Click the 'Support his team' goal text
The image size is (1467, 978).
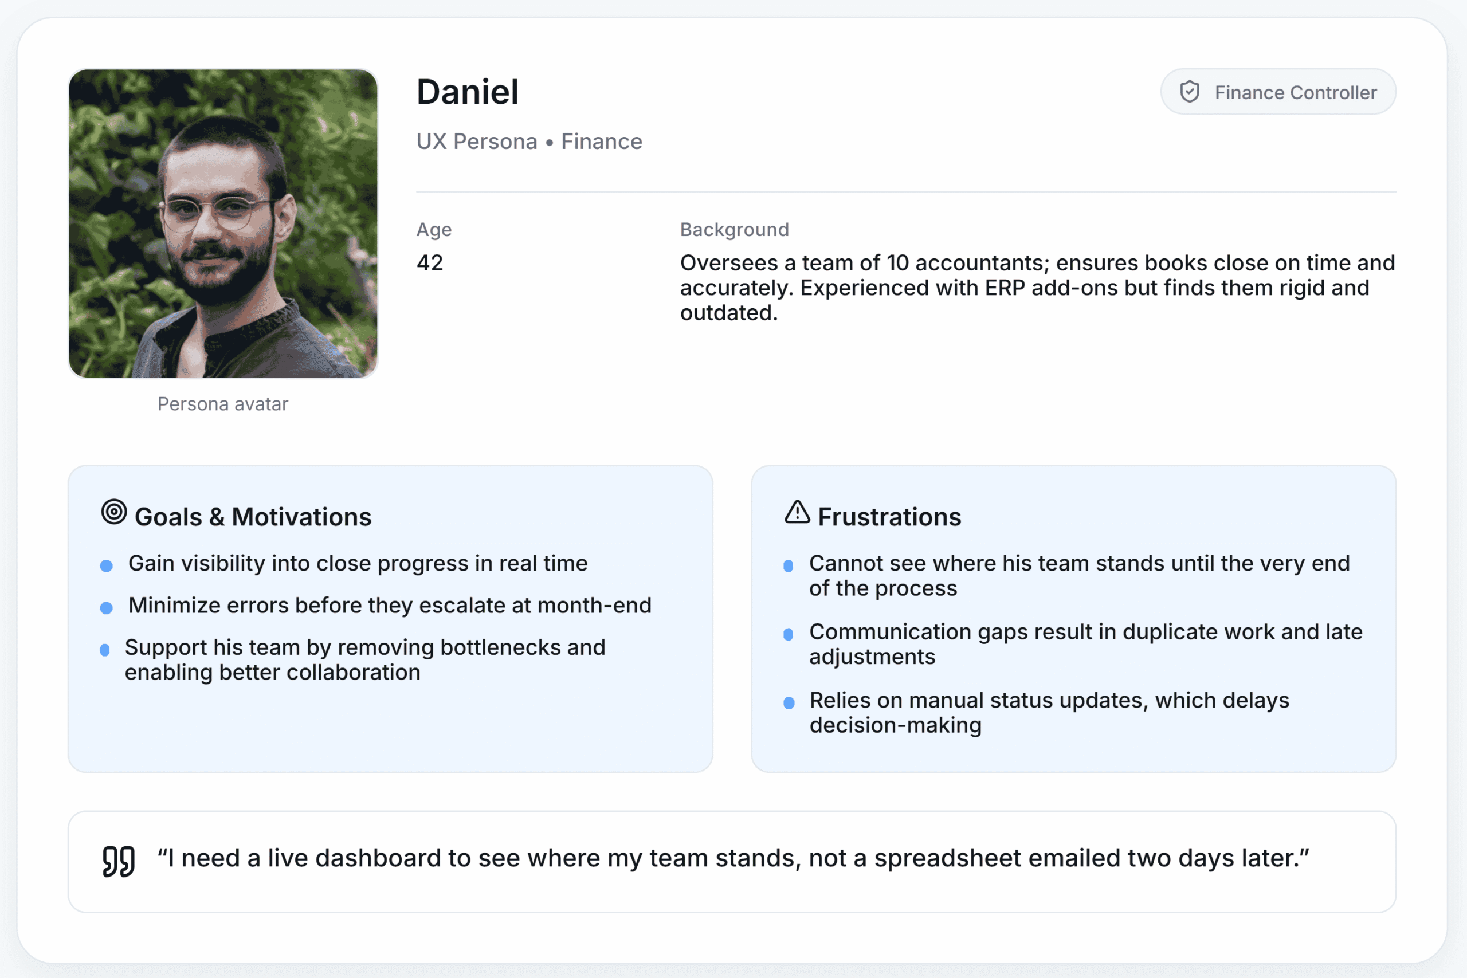365,660
